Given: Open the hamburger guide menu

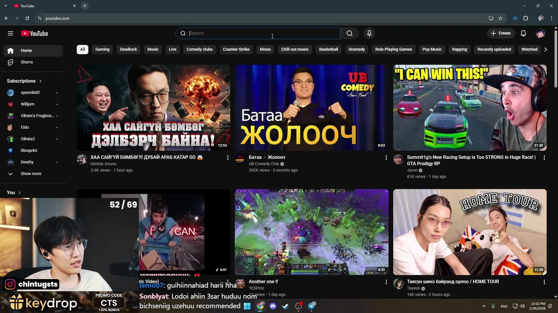Looking at the screenshot, I should [x=10, y=33].
